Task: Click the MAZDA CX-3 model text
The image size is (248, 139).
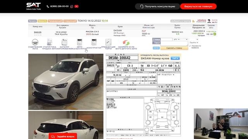Action: tap(92, 32)
